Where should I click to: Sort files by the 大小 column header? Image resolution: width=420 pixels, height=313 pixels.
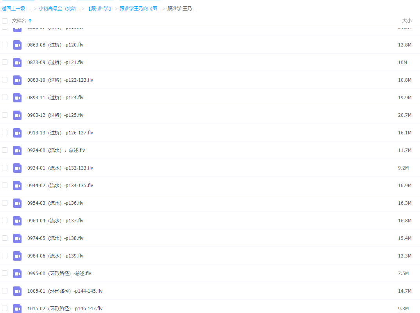407,20
